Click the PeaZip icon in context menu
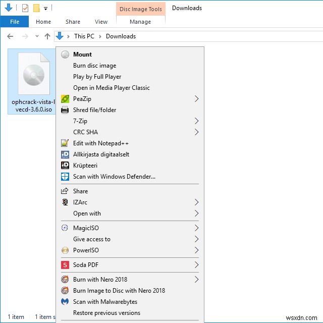The image size is (323, 323). point(65,99)
